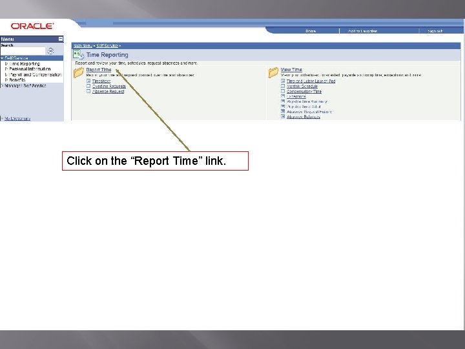Expand Time Reporting in the menu tree
The image size is (465, 349).
tap(6, 63)
